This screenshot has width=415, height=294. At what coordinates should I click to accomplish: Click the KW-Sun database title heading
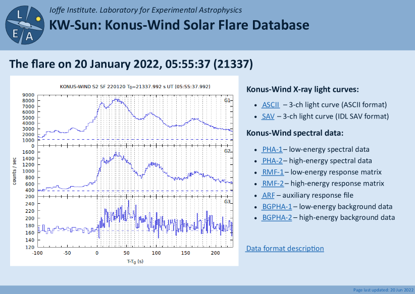click(179, 25)
